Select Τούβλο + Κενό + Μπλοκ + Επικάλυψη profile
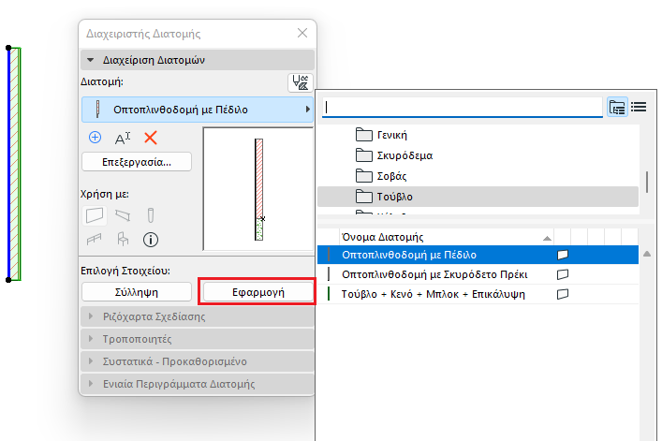Screen dimensions: 662x441 [x=478, y=294]
